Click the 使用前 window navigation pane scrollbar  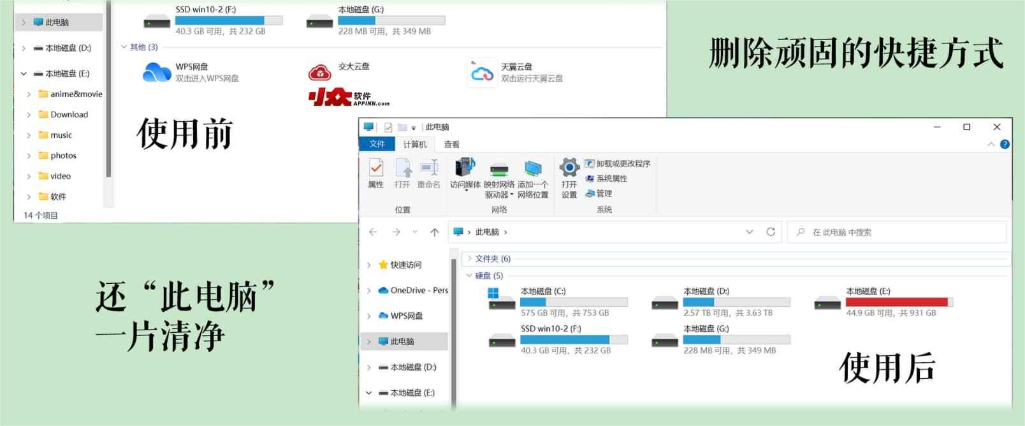[x=108, y=89]
